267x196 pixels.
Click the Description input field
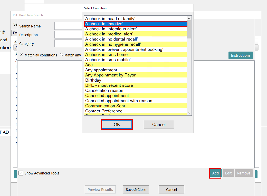(68, 35)
